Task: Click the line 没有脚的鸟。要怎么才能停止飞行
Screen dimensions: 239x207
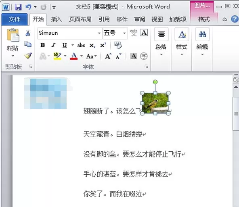Action: (x=132, y=154)
